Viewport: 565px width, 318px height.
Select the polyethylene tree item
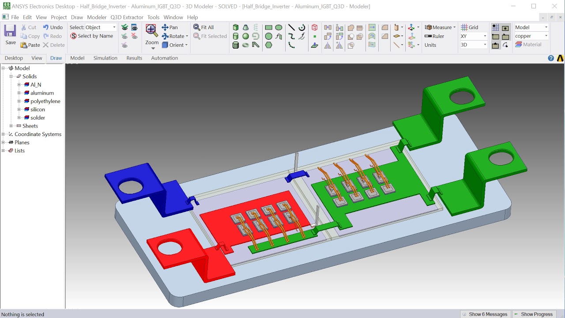[x=45, y=101]
